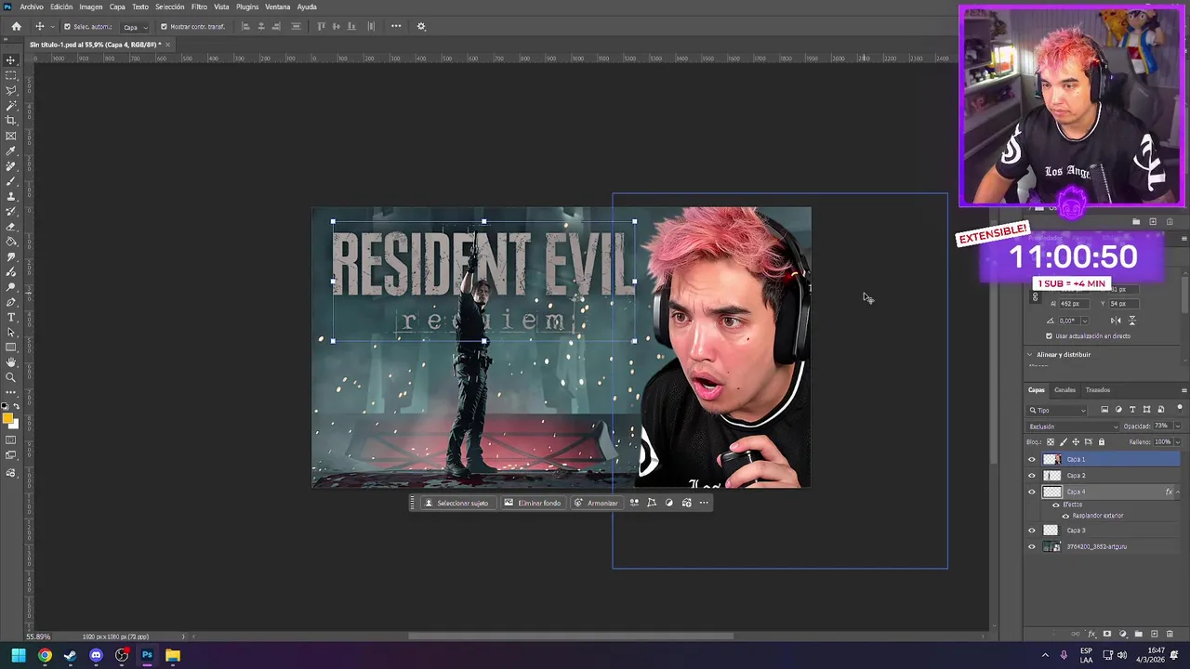
Task: Select the Move tool in the toolbox
Action: (11, 60)
